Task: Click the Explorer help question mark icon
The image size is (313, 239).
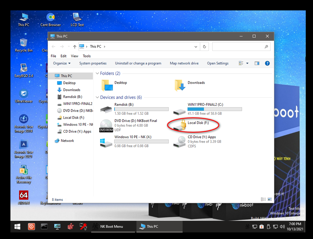Action: pos(267,63)
